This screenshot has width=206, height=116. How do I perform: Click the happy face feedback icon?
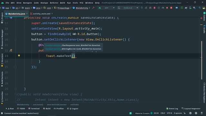coord(190,113)
